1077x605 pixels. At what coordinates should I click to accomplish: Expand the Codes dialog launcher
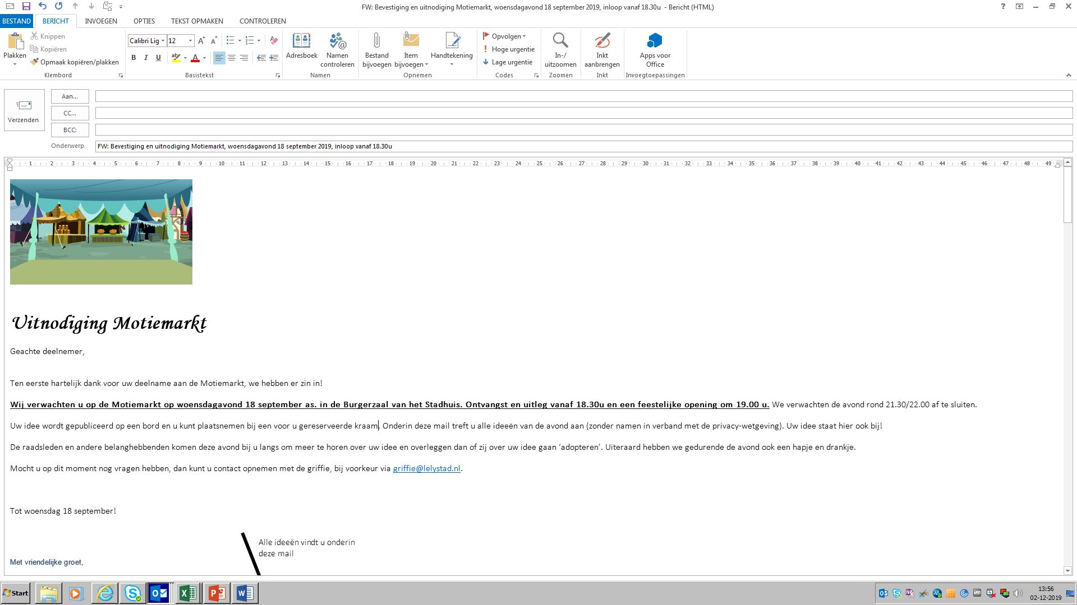point(536,75)
